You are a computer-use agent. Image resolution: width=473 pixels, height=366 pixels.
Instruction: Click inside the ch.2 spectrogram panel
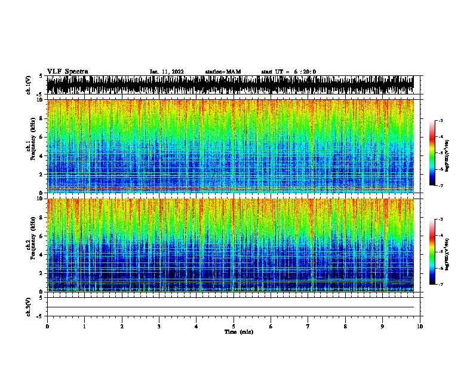pyautogui.click(x=231, y=245)
